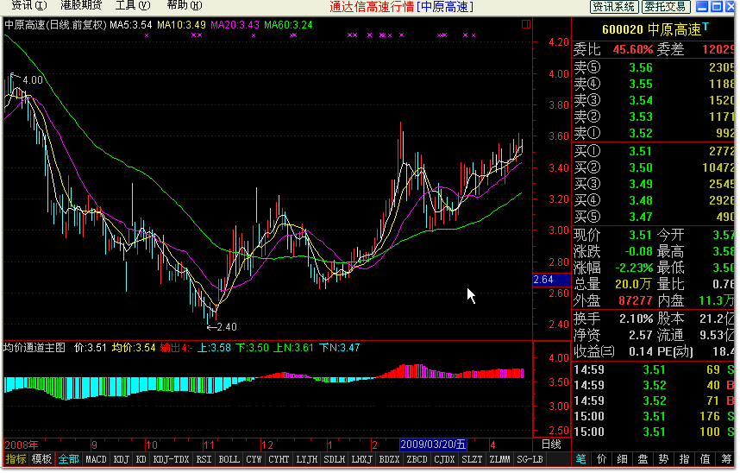Click the 2.40 low-price annotation
The height and width of the screenshot is (473, 740).
point(227,327)
